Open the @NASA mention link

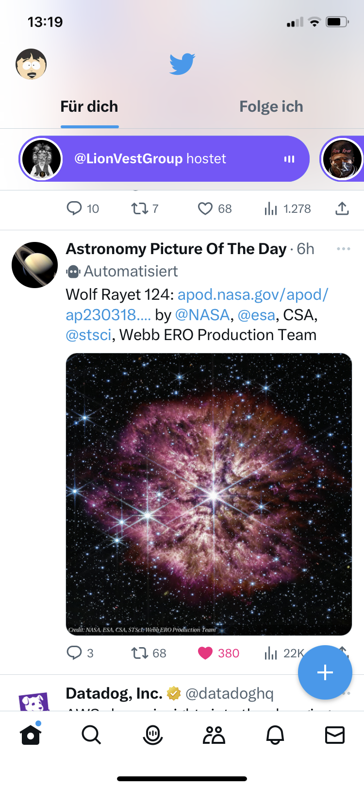coord(202,315)
